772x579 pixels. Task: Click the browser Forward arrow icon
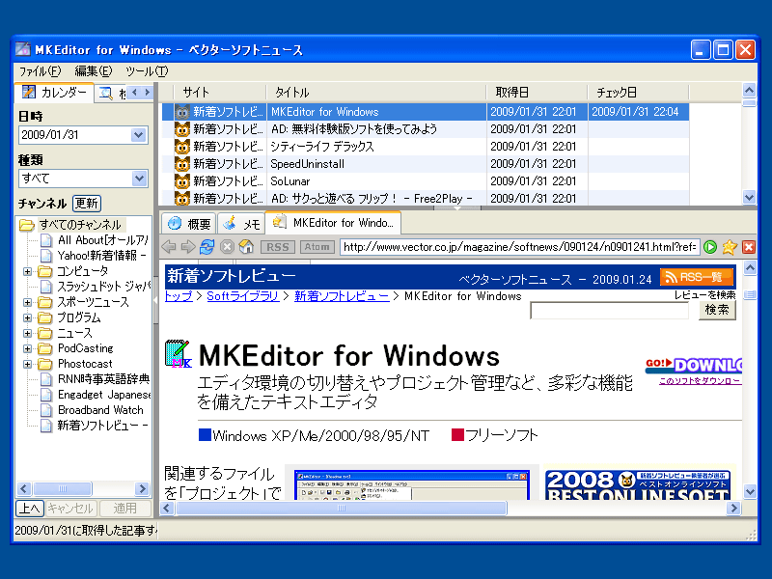click(188, 247)
